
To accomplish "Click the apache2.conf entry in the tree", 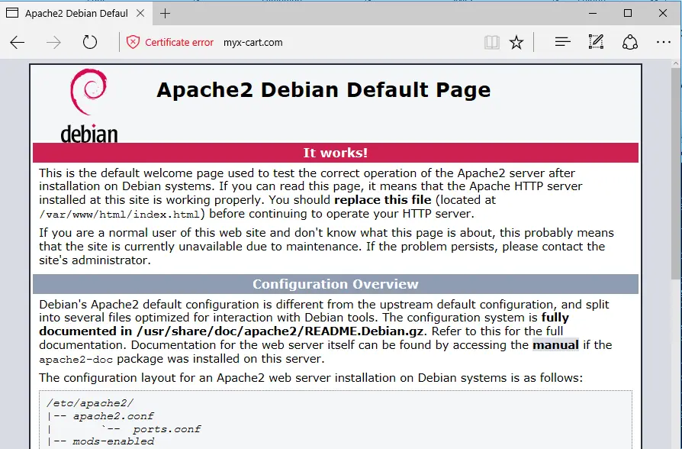I will point(113,416).
